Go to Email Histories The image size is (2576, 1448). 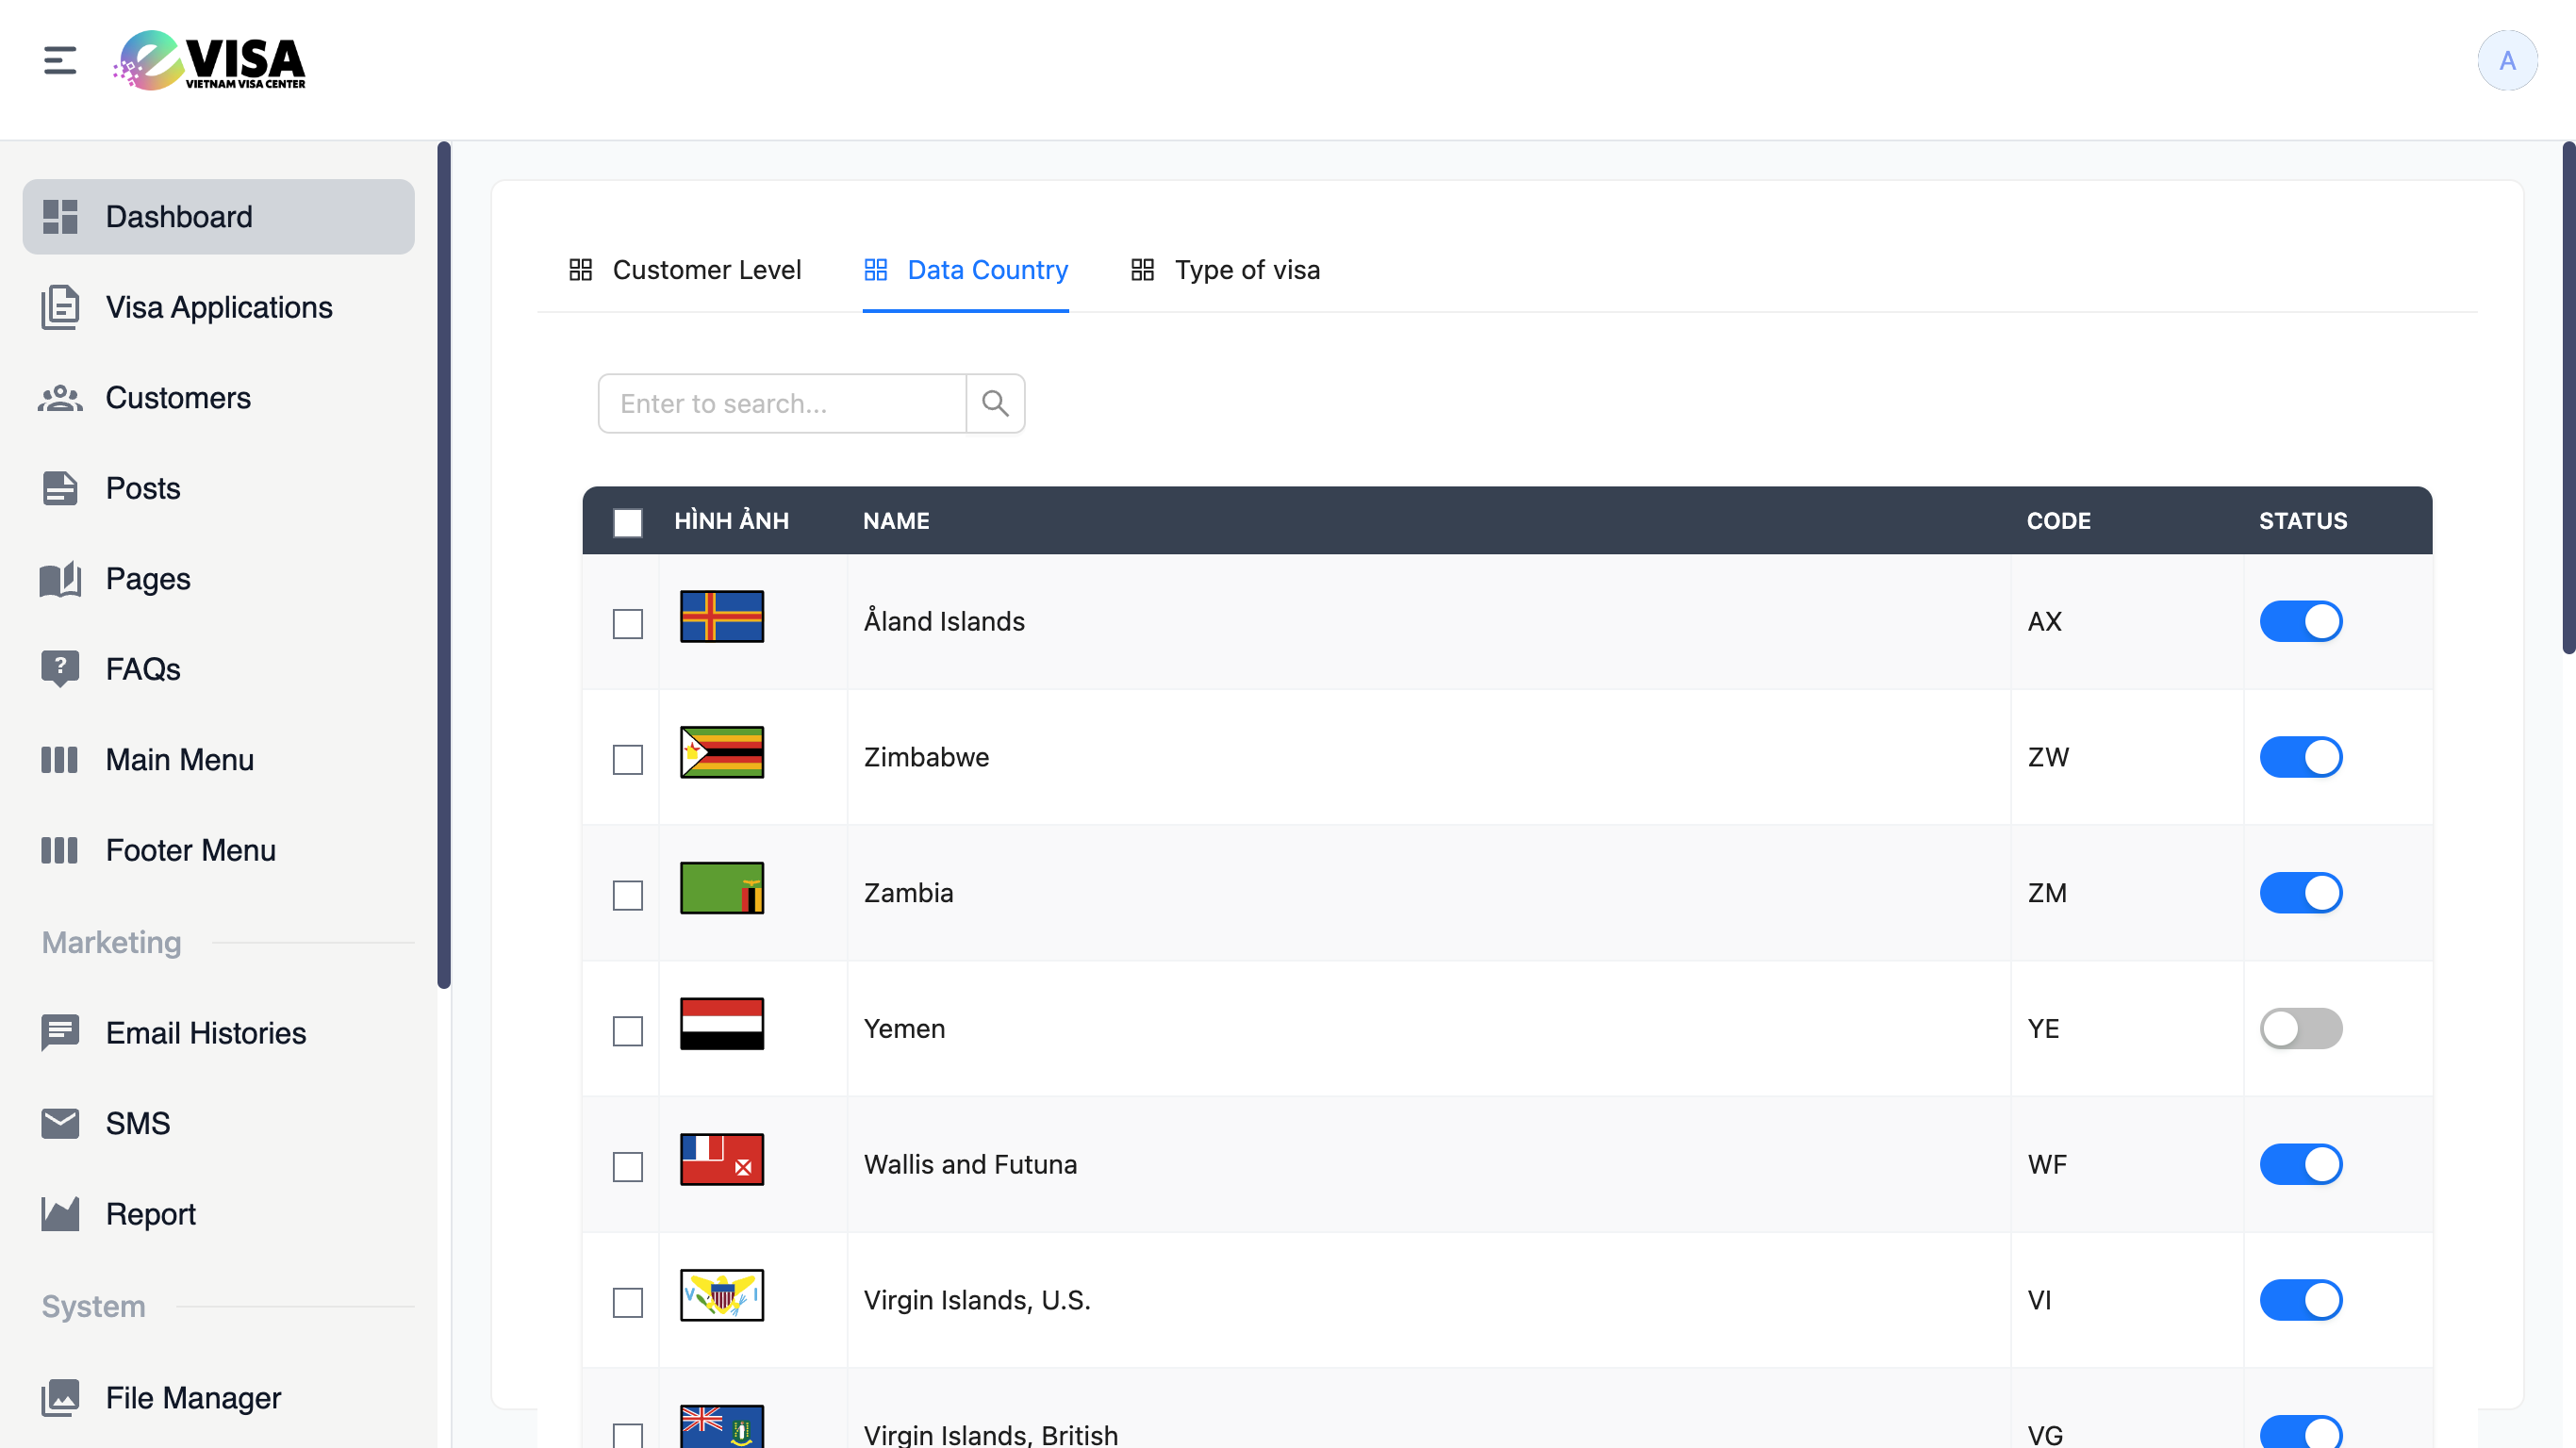tap(205, 1032)
